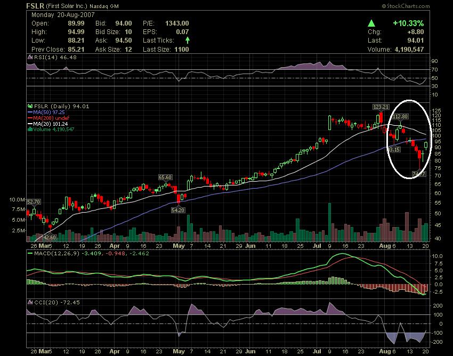
Task: Click the RSI(14) area chart icon
Action: [x=30, y=57]
